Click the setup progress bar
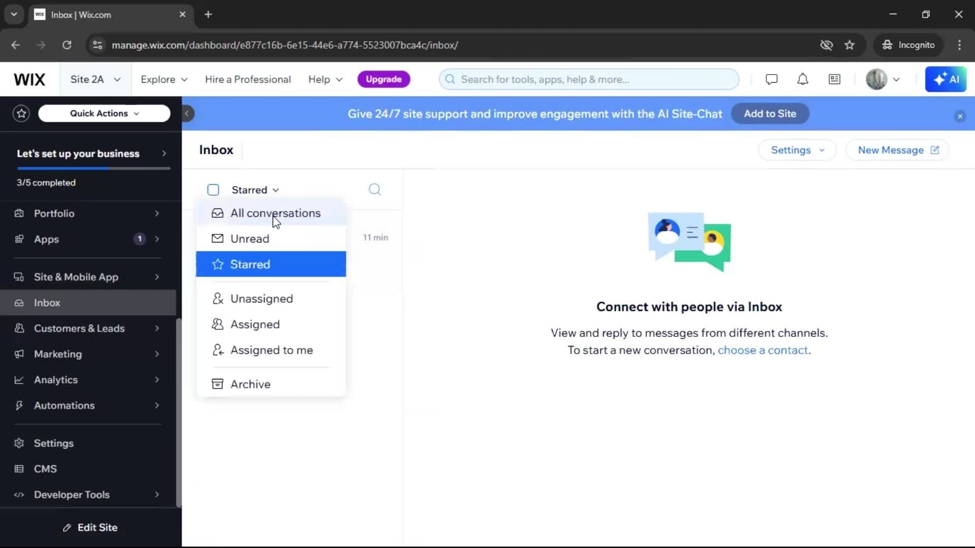The width and height of the screenshot is (975, 548). pyautogui.click(x=93, y=168)
